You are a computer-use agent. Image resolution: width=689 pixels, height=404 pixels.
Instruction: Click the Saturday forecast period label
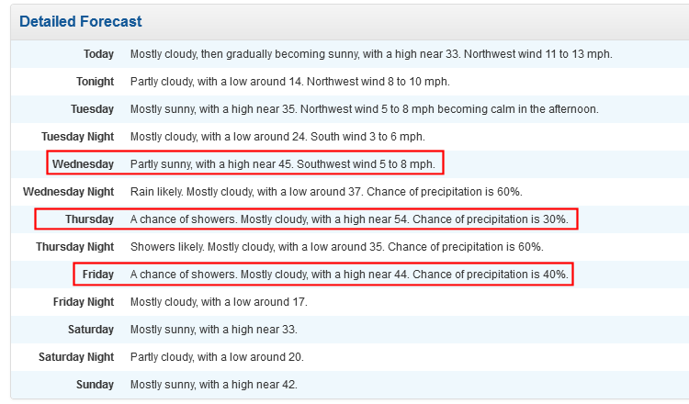click(91, 330)
